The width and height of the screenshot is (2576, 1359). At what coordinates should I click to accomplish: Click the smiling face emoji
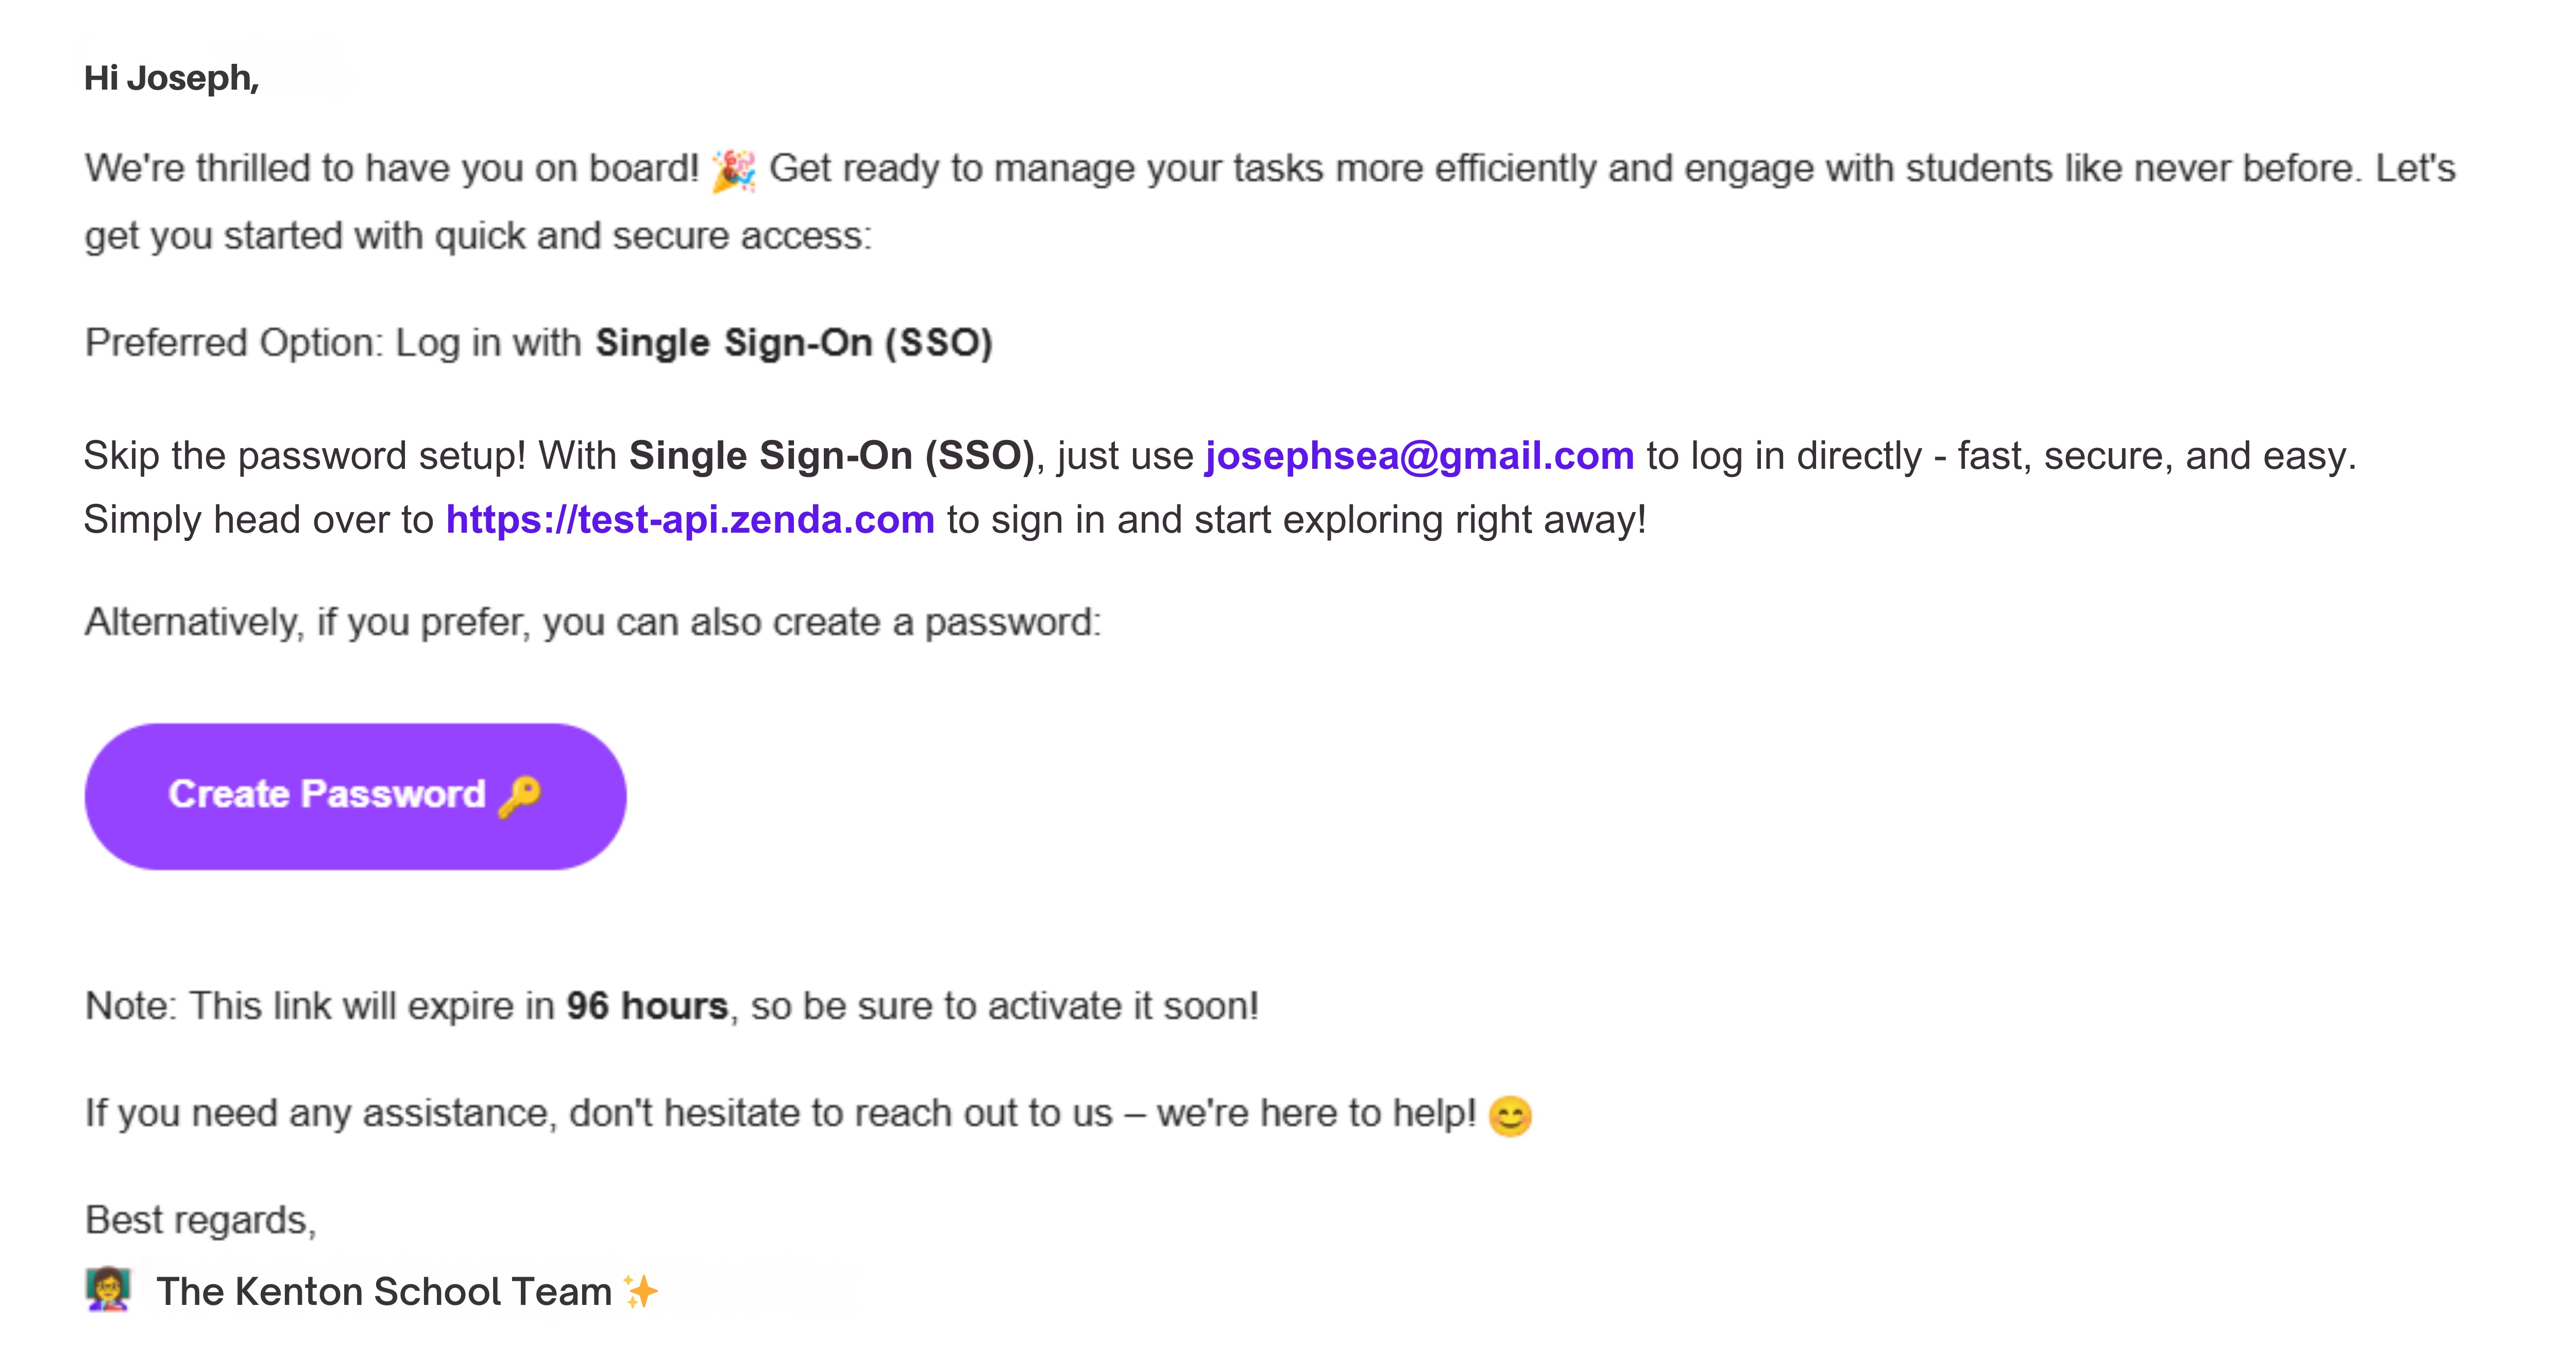[x=1509, y=1115]
